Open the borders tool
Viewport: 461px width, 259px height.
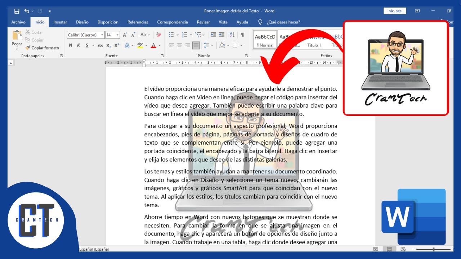pos(235,45)
